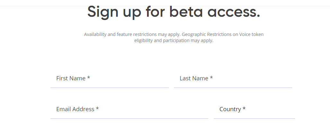Click the underline beneath the Country field
Viewport: 330px width, 125px height.
(x=254, y=118)
